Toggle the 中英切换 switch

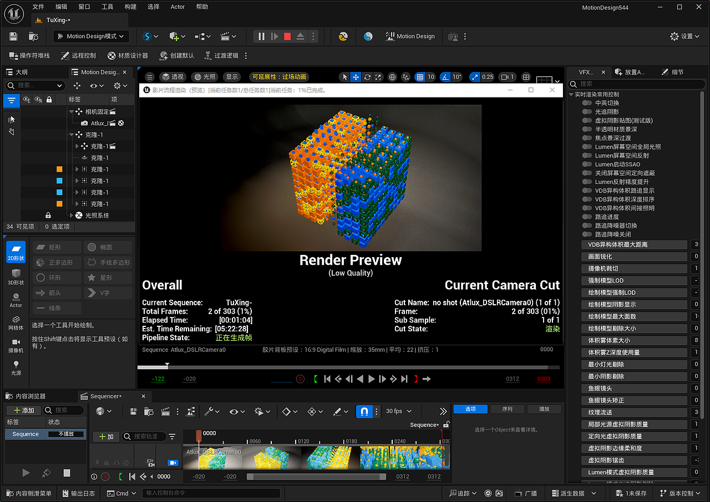[587, 103]
